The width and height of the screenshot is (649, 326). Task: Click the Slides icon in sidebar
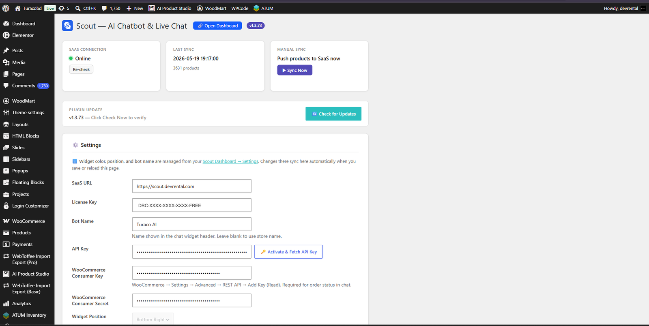[6, 148]
